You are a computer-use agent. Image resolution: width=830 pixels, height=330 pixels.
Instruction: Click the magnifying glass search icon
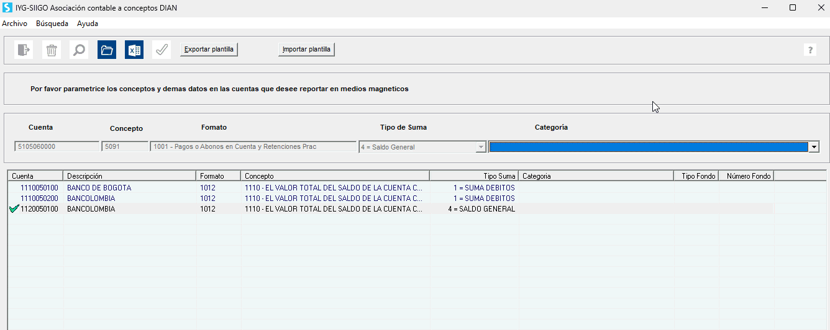(79, 50)
